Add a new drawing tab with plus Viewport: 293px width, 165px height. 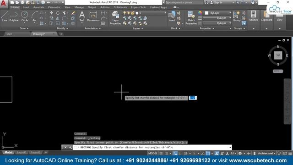pos(61,34)
